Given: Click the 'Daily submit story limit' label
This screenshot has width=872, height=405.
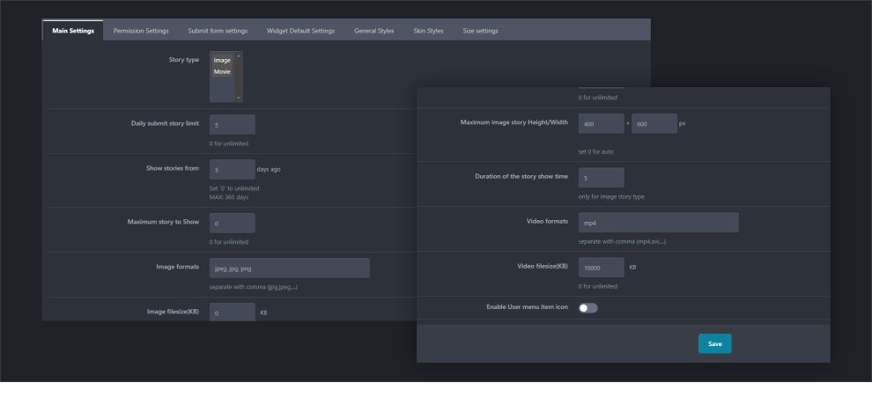Looking at the screenshot, I should [165, 123].
